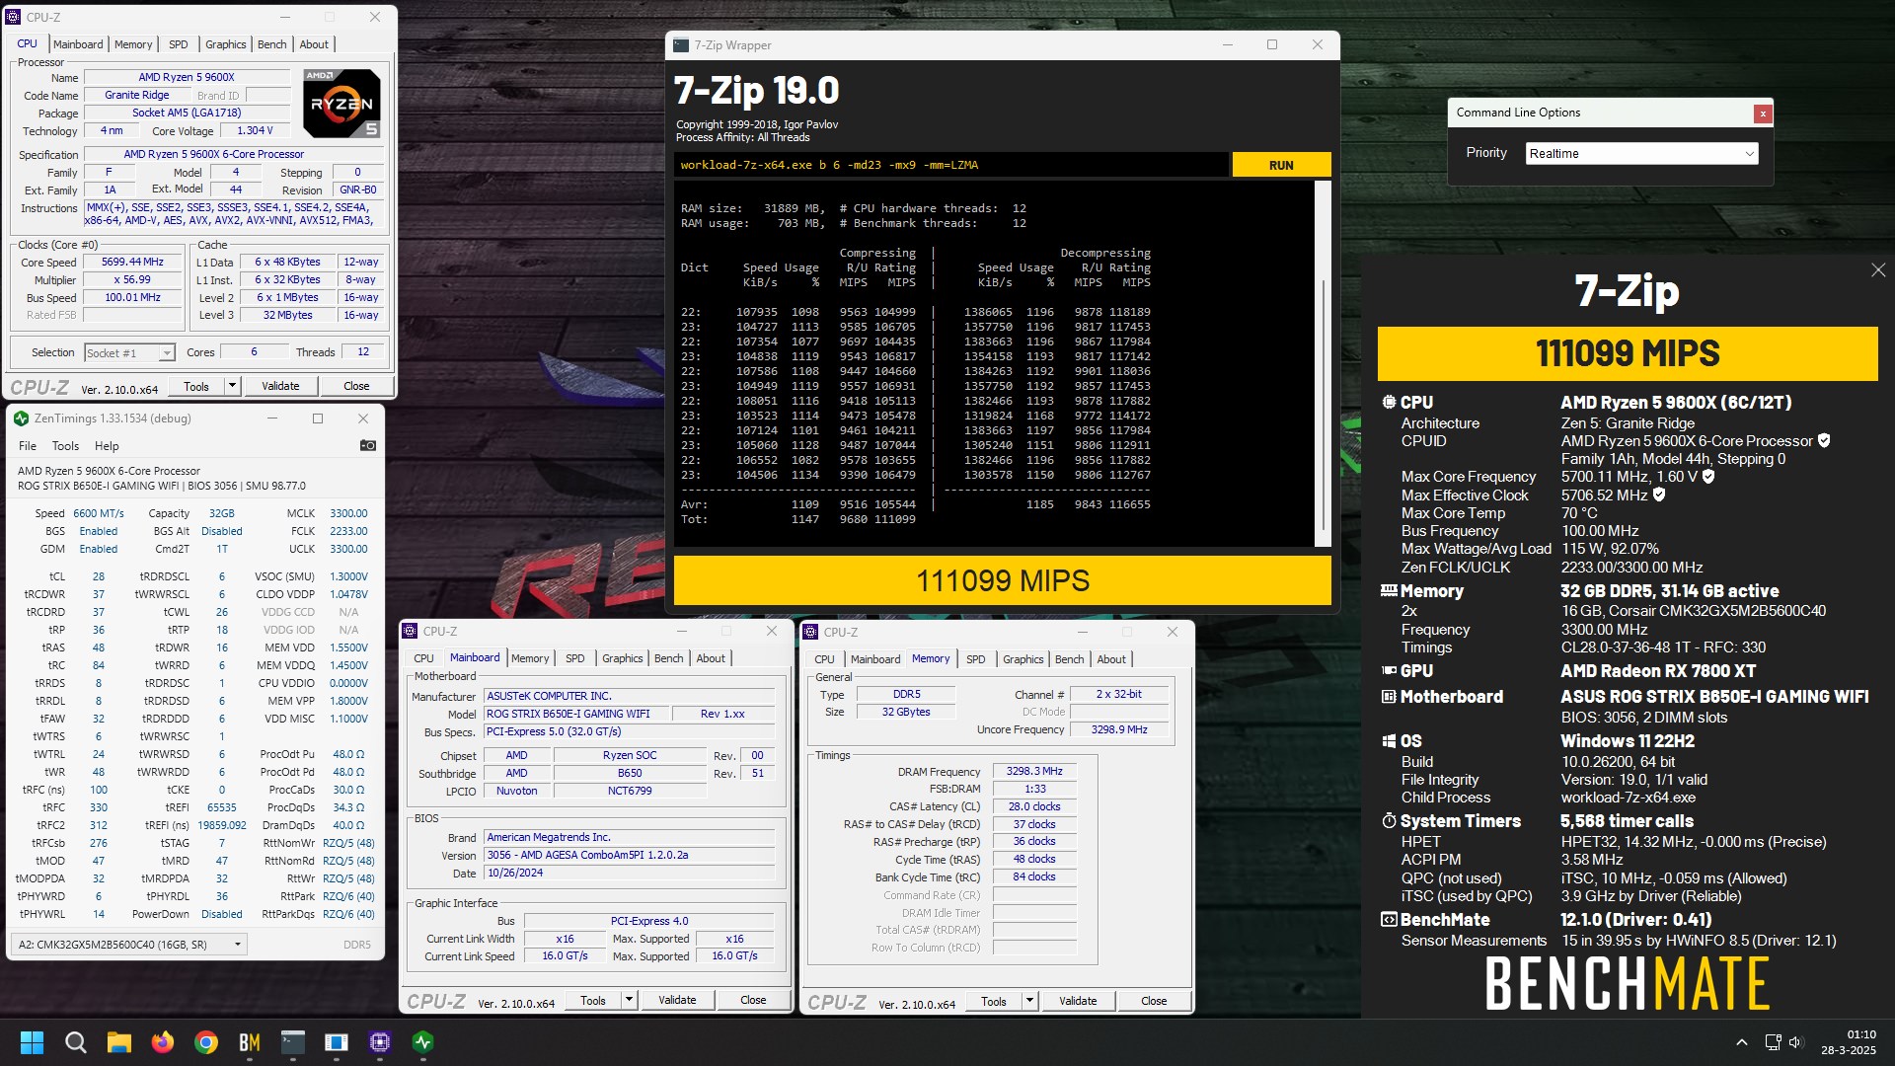Expand Tools arrow in Mainboard CPU-Z
This screenshot has height=1066, width=1895.
click(x=629, y=1000)
